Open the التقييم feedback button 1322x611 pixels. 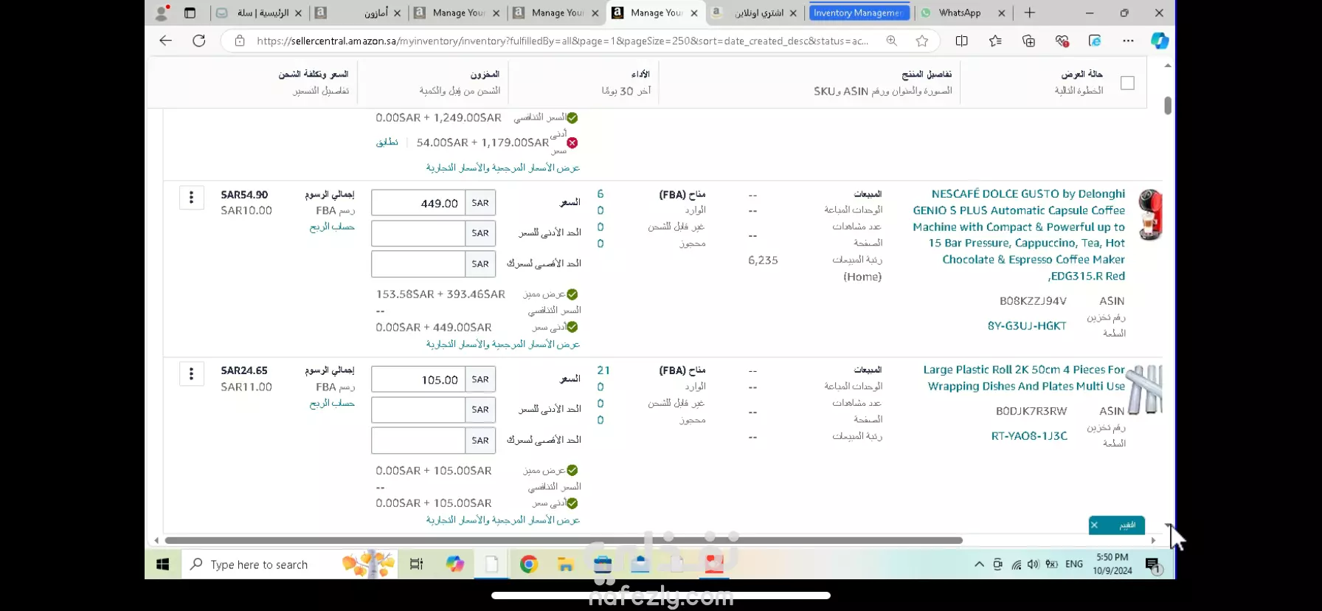[x=1127, y=525]
